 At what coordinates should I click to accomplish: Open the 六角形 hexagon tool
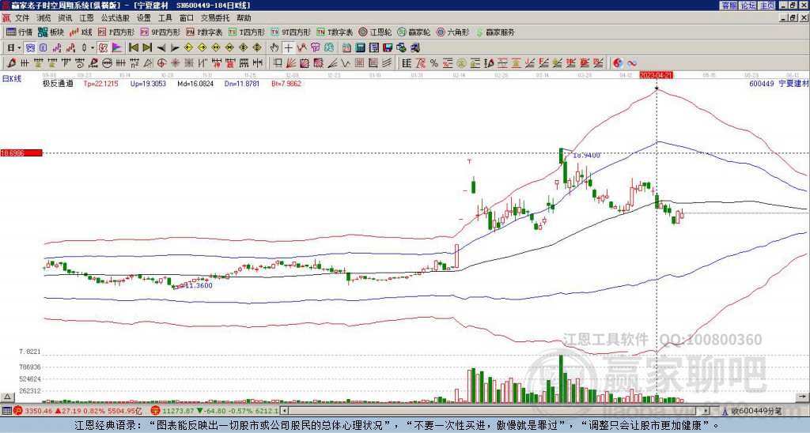pos(453,32)
